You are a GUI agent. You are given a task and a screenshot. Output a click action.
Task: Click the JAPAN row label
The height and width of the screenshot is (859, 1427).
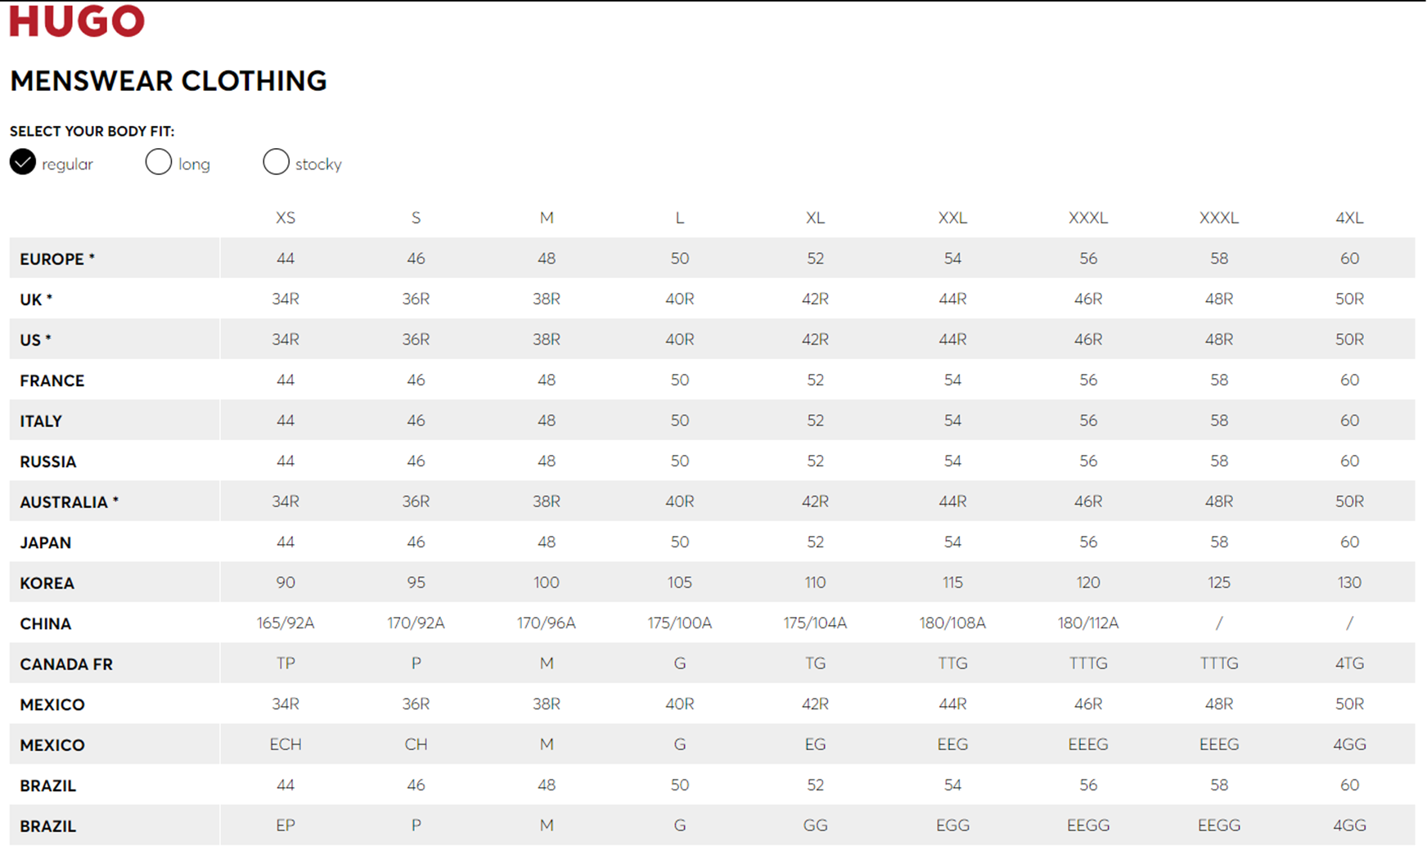(x=45, y=543)
